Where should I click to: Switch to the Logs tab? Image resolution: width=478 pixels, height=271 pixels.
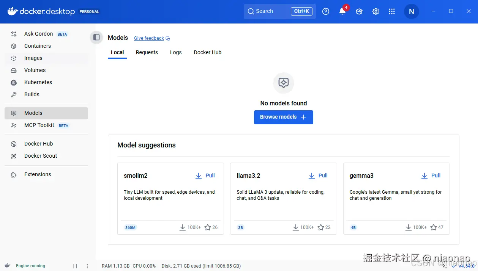(x=176, y=52)
